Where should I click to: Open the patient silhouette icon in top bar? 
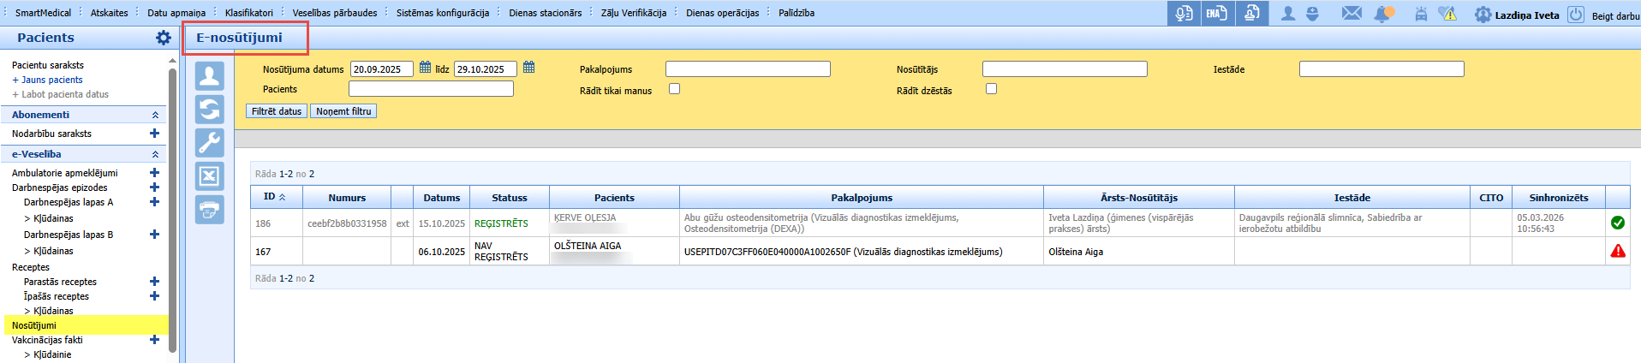1287,14
